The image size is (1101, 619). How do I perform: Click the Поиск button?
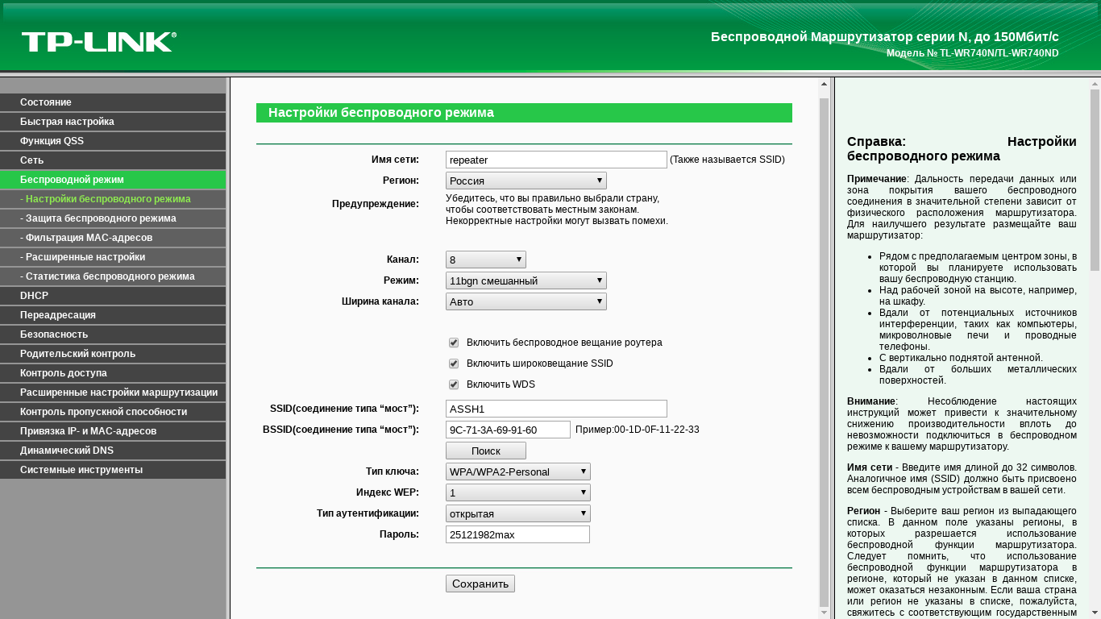[x=486, y=451]
